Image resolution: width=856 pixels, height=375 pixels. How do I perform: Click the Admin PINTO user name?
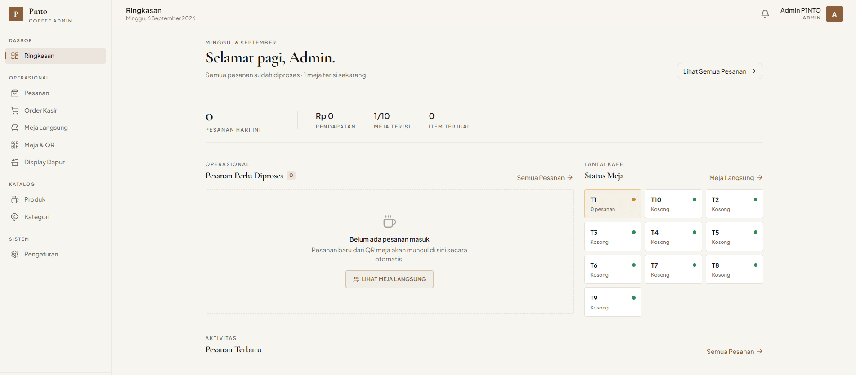800,10
